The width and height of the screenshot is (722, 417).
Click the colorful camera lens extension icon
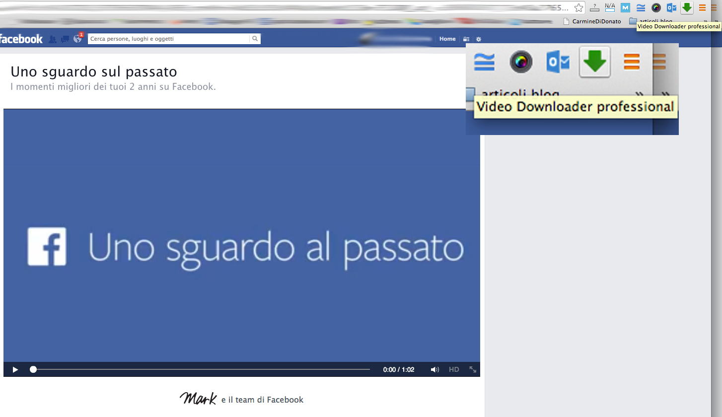point(656,7)
